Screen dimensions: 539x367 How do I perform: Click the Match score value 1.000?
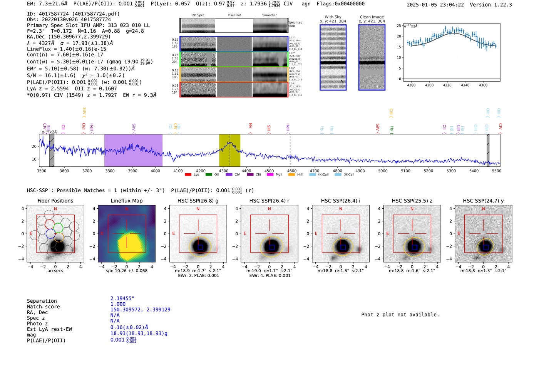[118, 304]
